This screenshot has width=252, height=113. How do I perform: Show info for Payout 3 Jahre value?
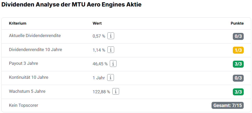(x=113, y=64)
